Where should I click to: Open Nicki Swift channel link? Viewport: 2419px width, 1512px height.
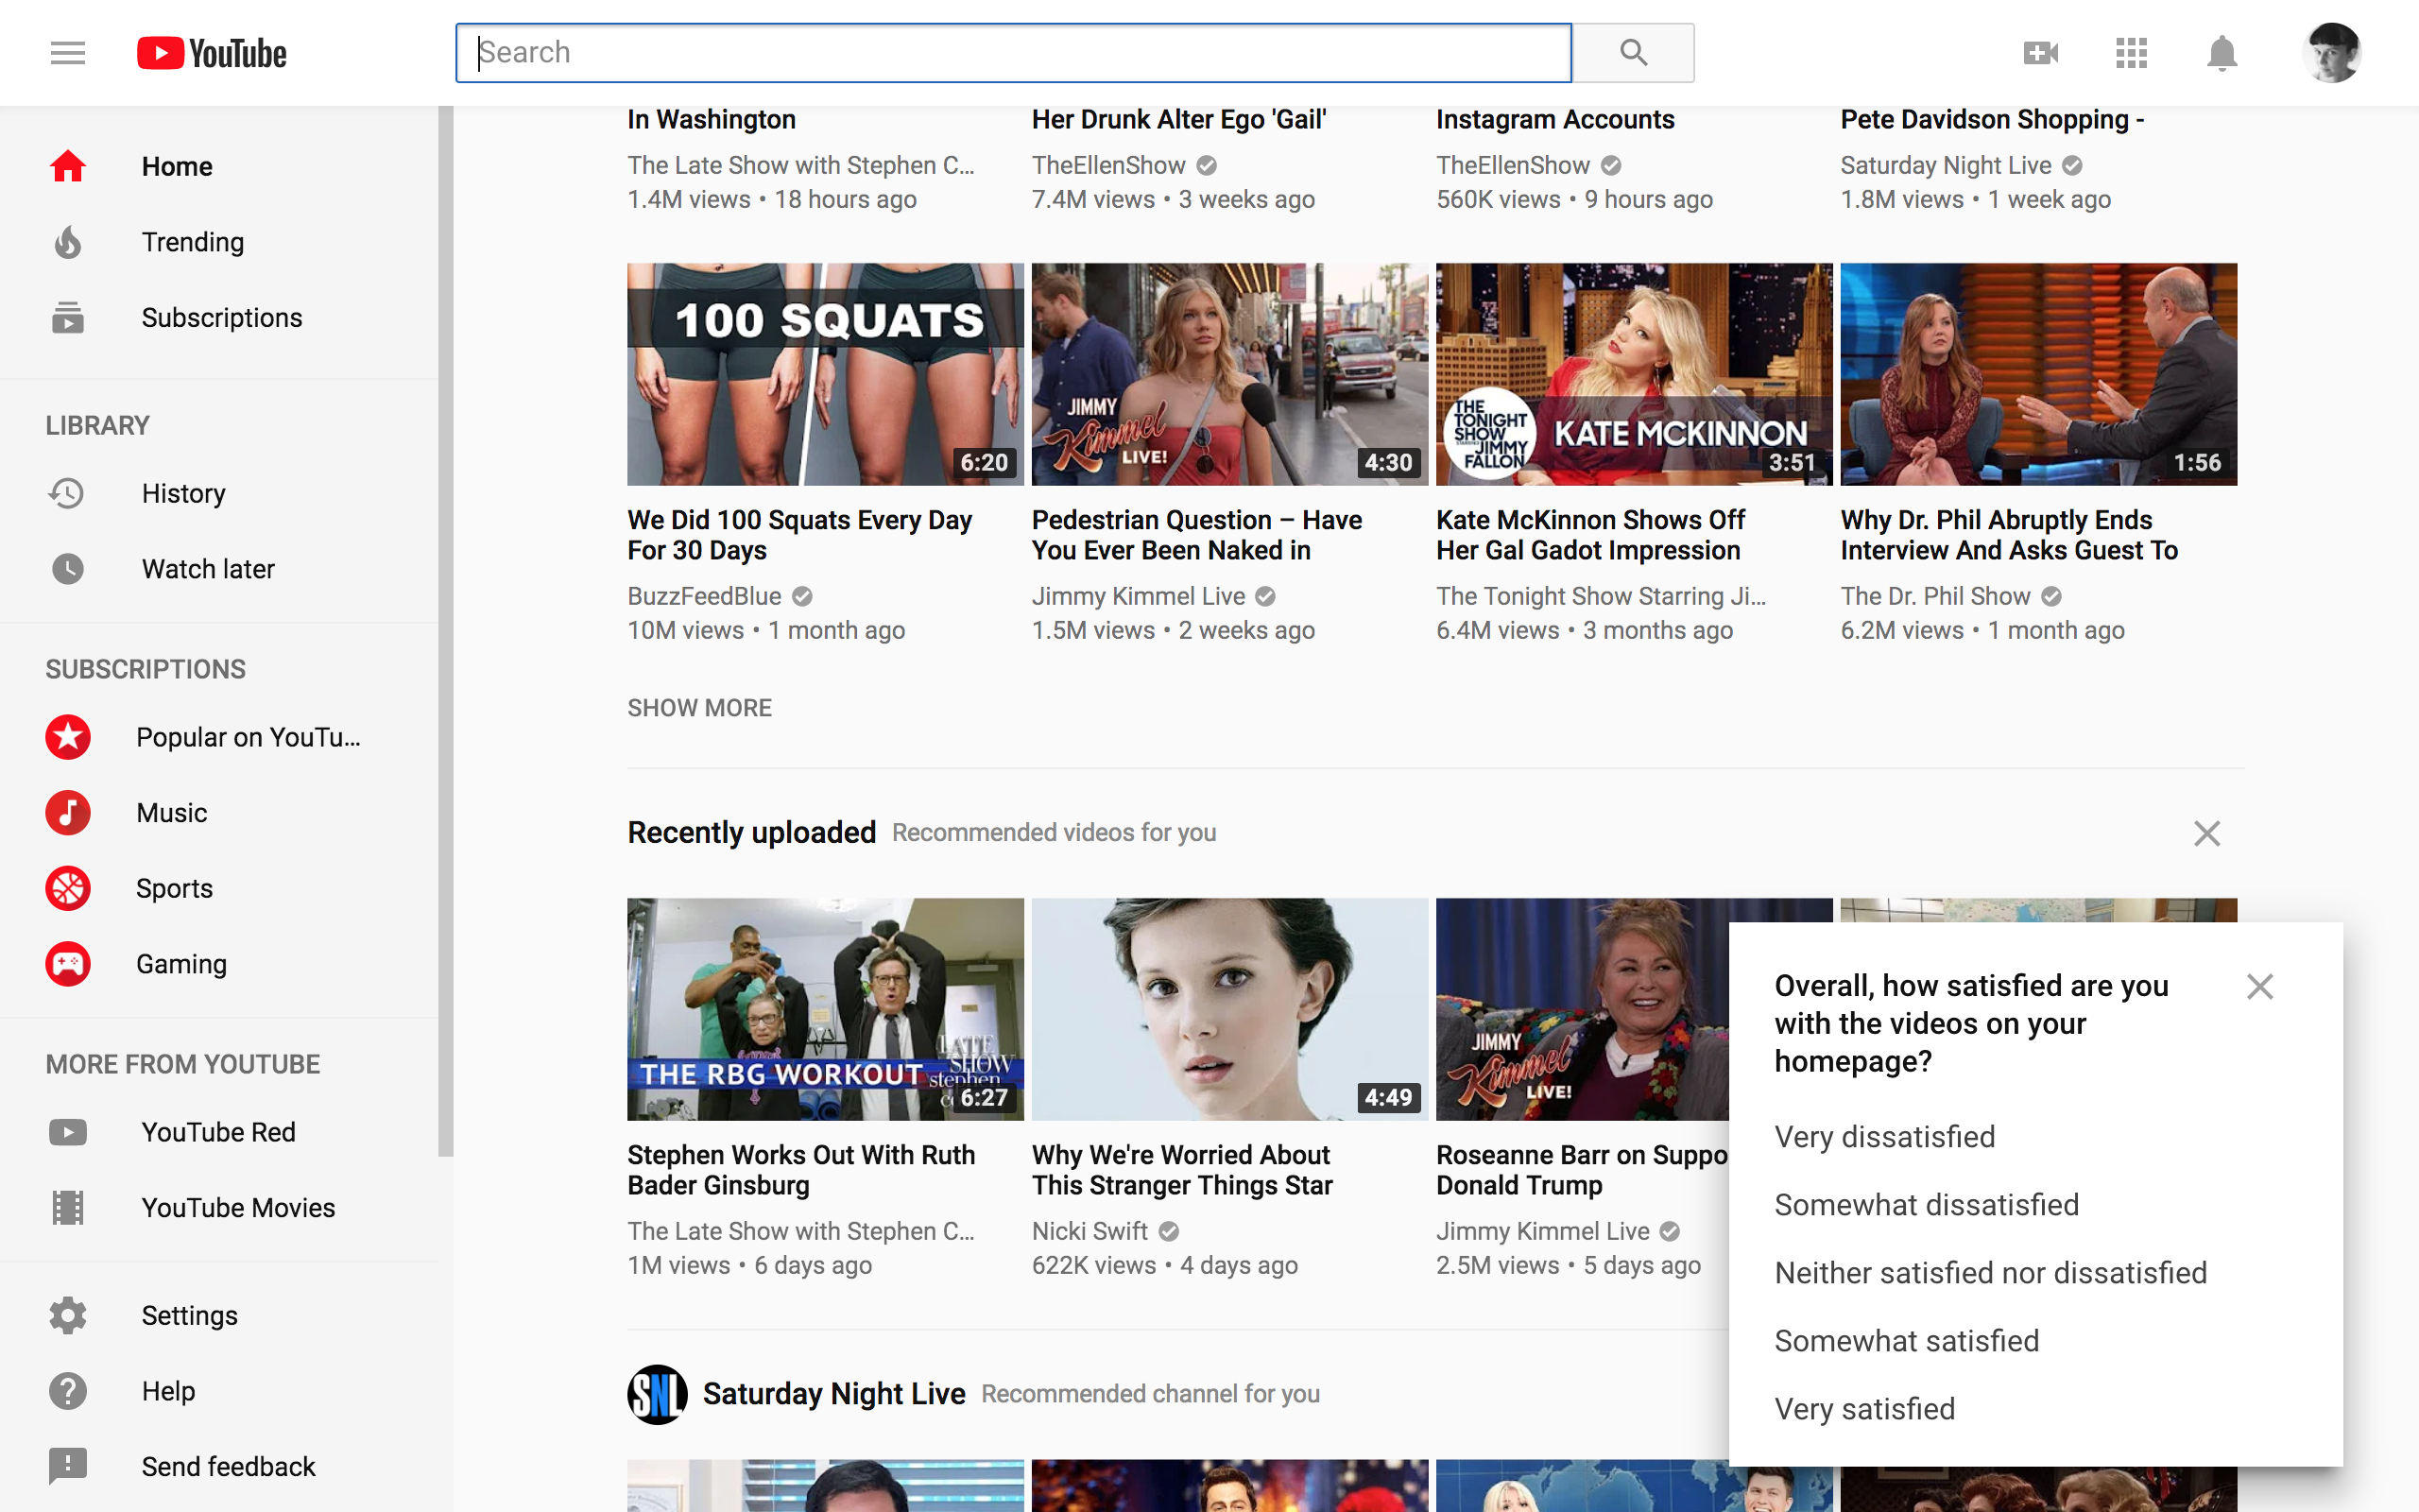coord(1089,1231)
